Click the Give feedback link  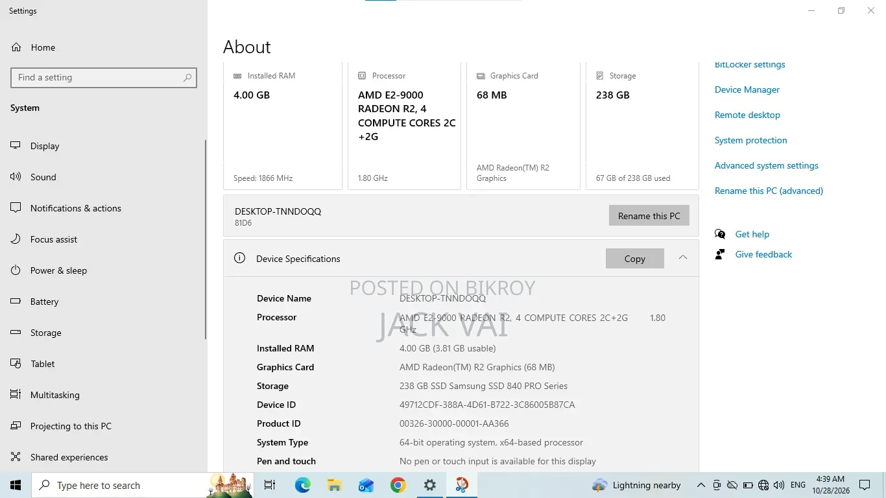[764, 254]
